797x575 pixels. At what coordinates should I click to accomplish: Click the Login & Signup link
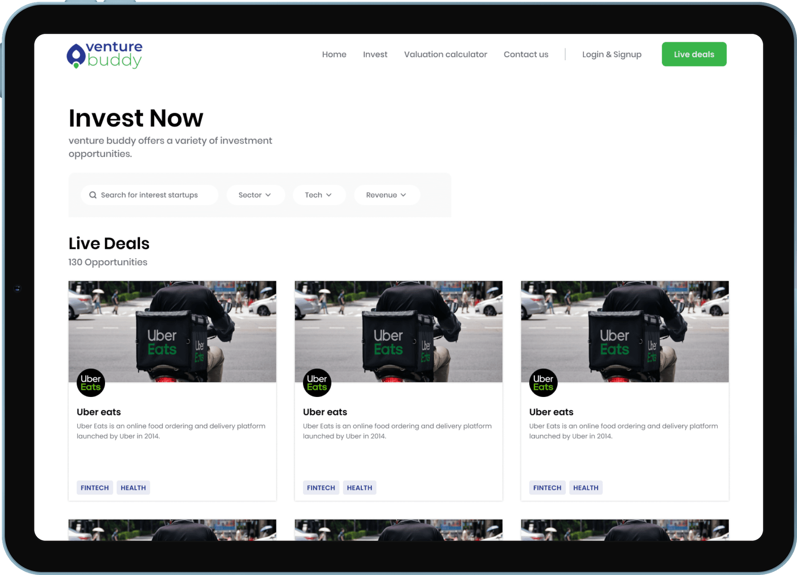(x=611, y=54)
